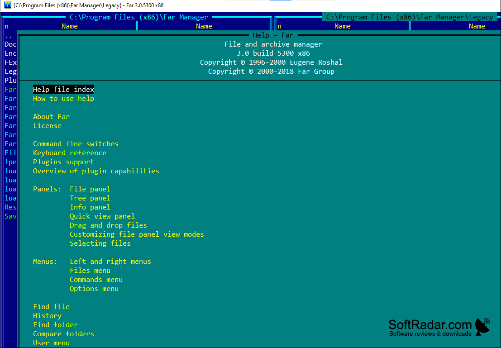Screen dimensions: 501x348
Task: Select the 'Fil' entry in the left panel
Action: tap(10, 153)
